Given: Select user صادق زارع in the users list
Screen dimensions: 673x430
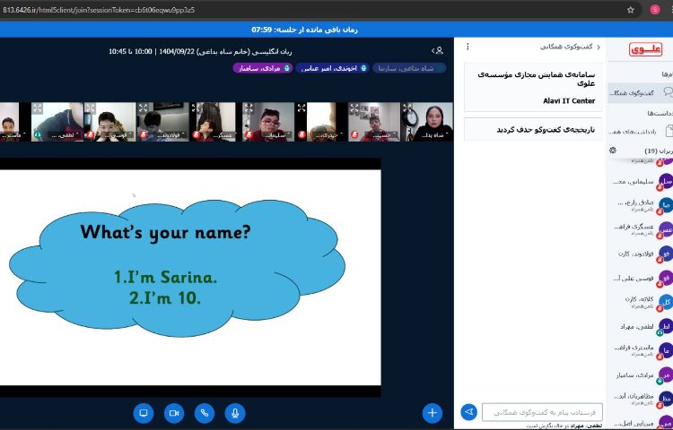Looking at the screenshot, I should [x=641, y=205].
